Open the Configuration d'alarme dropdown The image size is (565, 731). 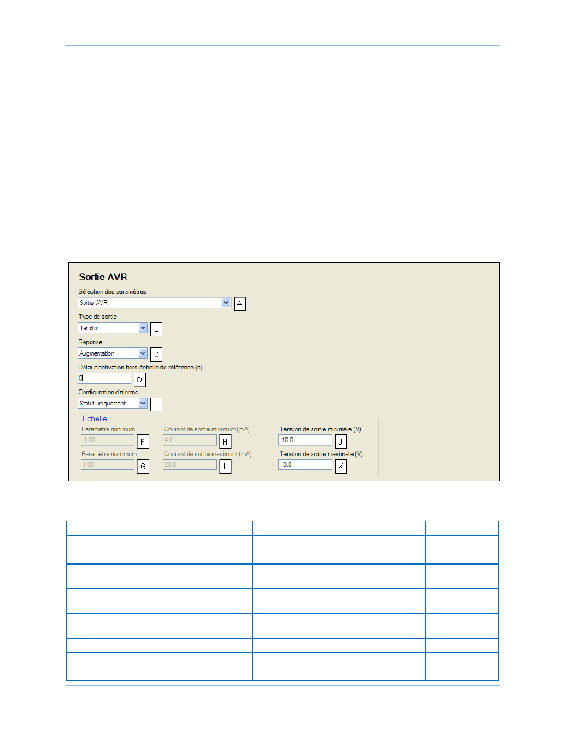pyautogui.click(x=113, y=403)
